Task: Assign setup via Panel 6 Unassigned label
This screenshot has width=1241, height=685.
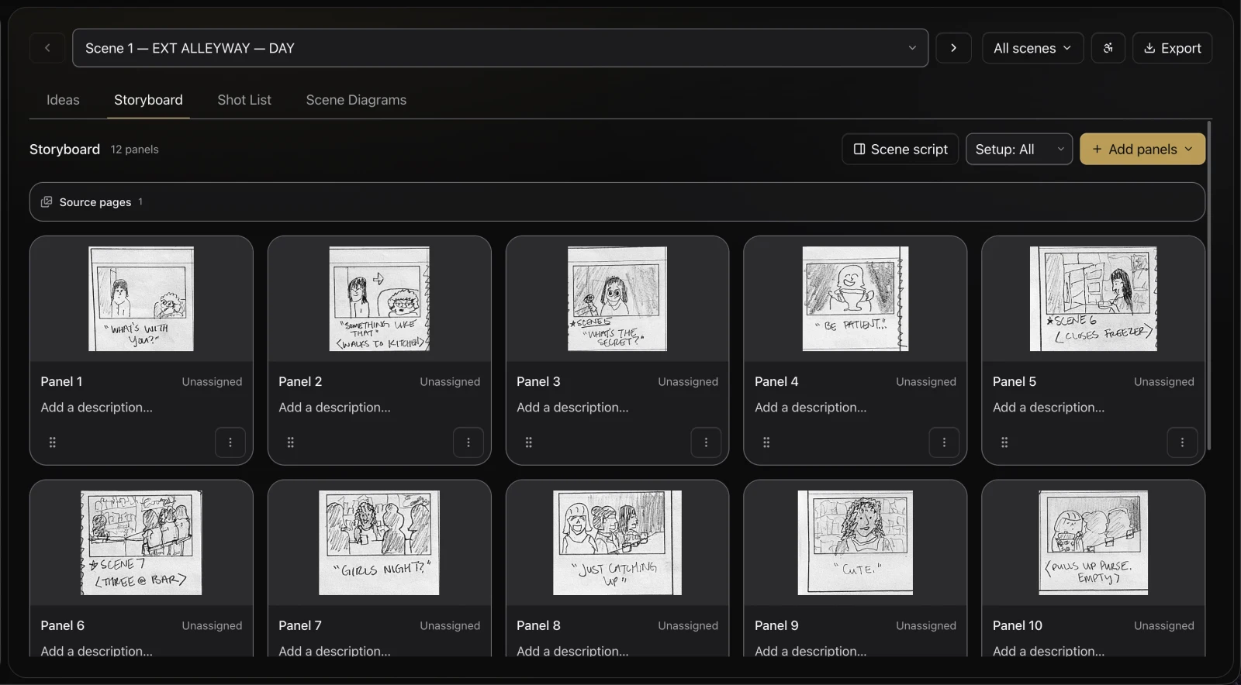Action: coord(212,626)
